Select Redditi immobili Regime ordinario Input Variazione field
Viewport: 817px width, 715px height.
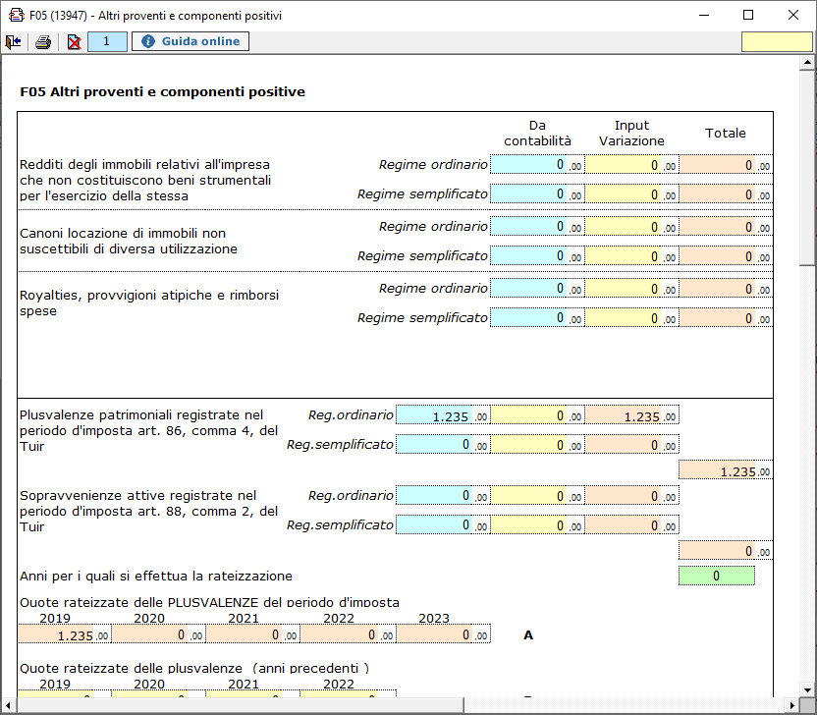click(631, 165)
